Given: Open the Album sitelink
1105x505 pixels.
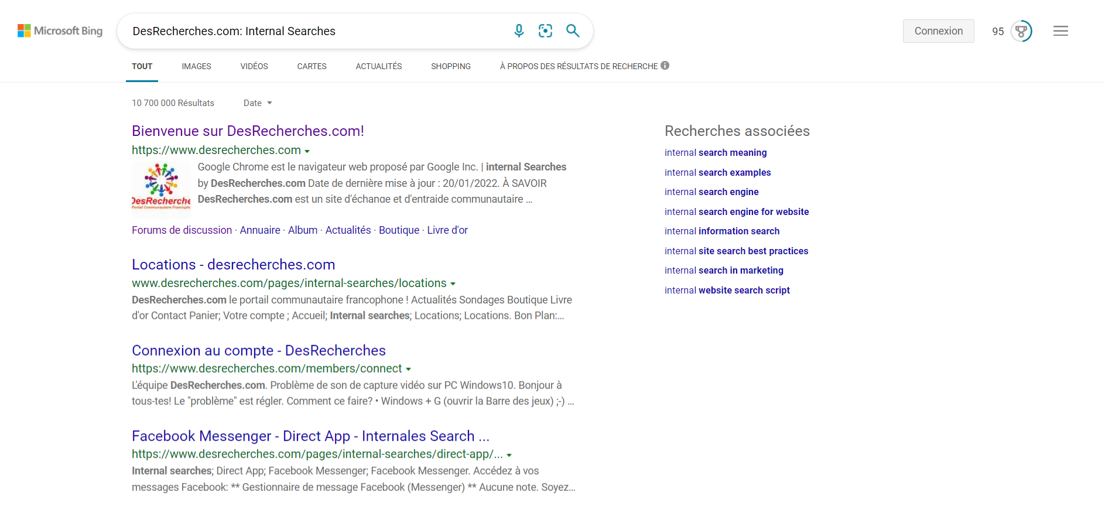Looking at the screenshot, I should pyautogui.click(x=303, y=230).
